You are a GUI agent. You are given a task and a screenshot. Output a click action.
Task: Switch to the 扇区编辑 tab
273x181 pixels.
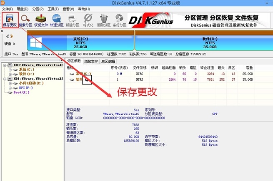(108, 62)
